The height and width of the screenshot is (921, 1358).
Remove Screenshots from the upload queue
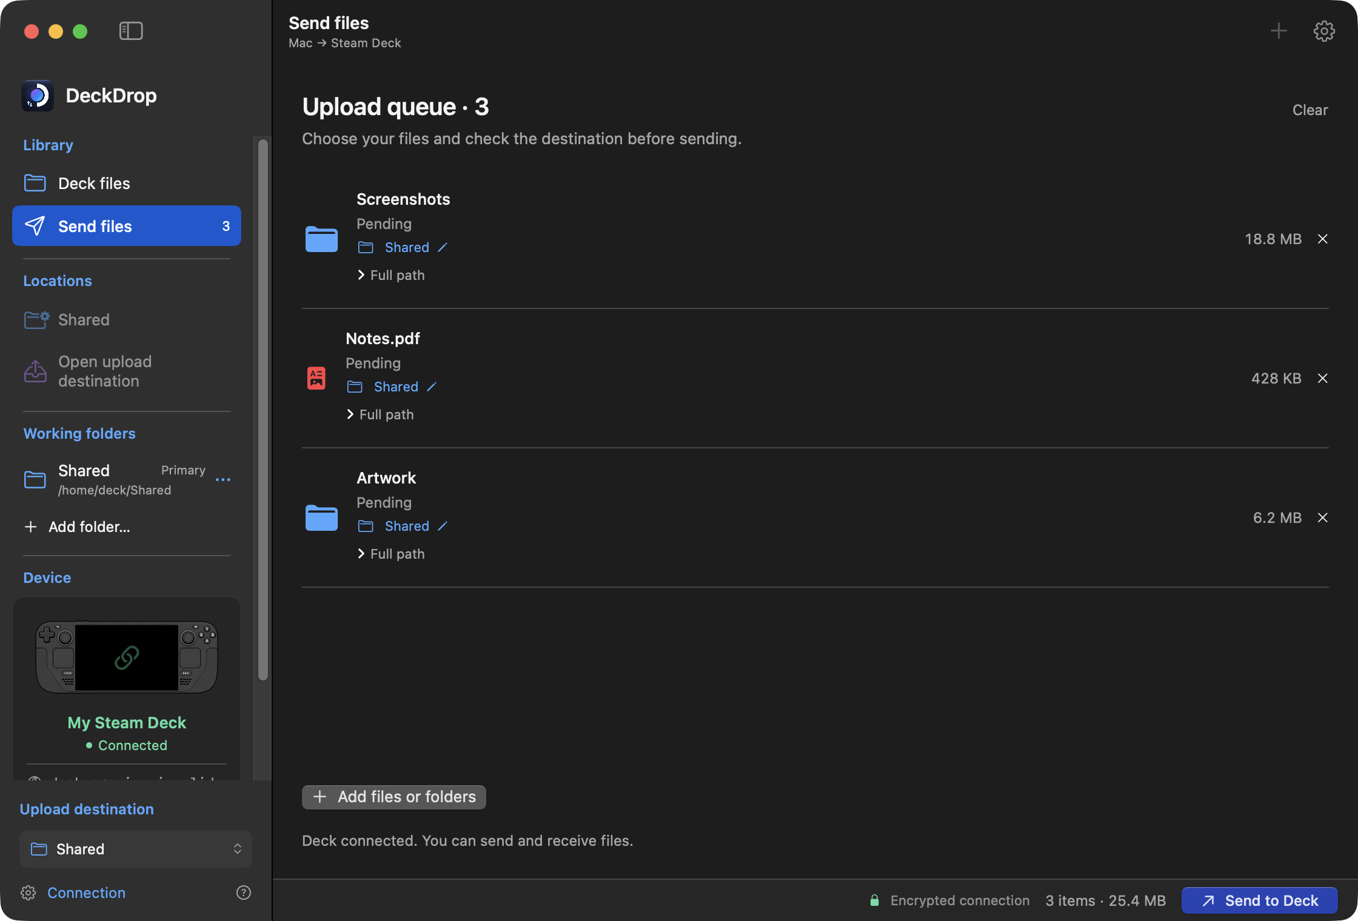[x=1323, y=239]
